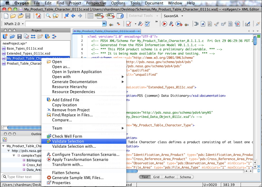The image size is (262, 187).
Task: Click the New from templates icon
Action: click(38, 16)
